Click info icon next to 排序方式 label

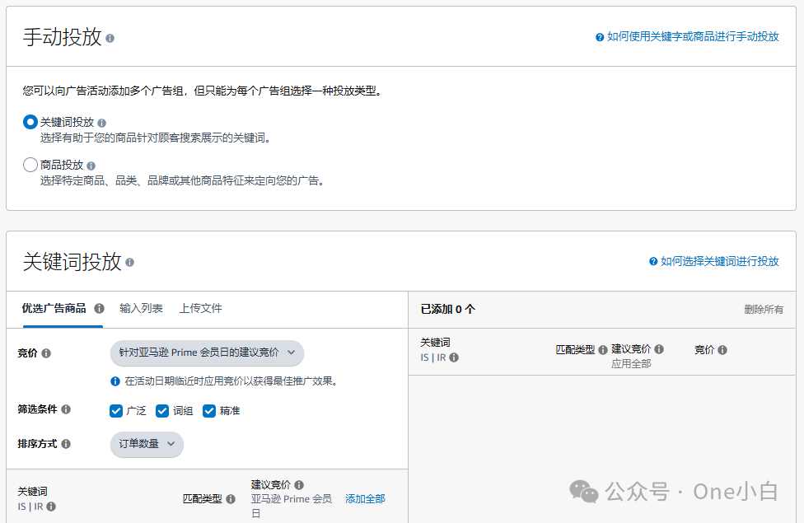tap(66, 444)
